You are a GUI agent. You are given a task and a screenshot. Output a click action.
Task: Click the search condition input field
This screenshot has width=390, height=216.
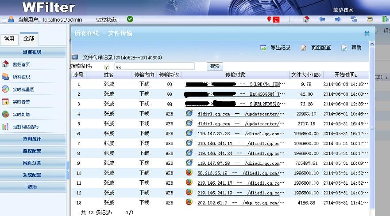(x=154, y=66)
